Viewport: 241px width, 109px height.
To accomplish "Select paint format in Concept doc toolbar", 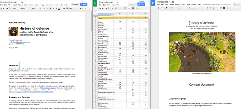I will coord(167,8).
